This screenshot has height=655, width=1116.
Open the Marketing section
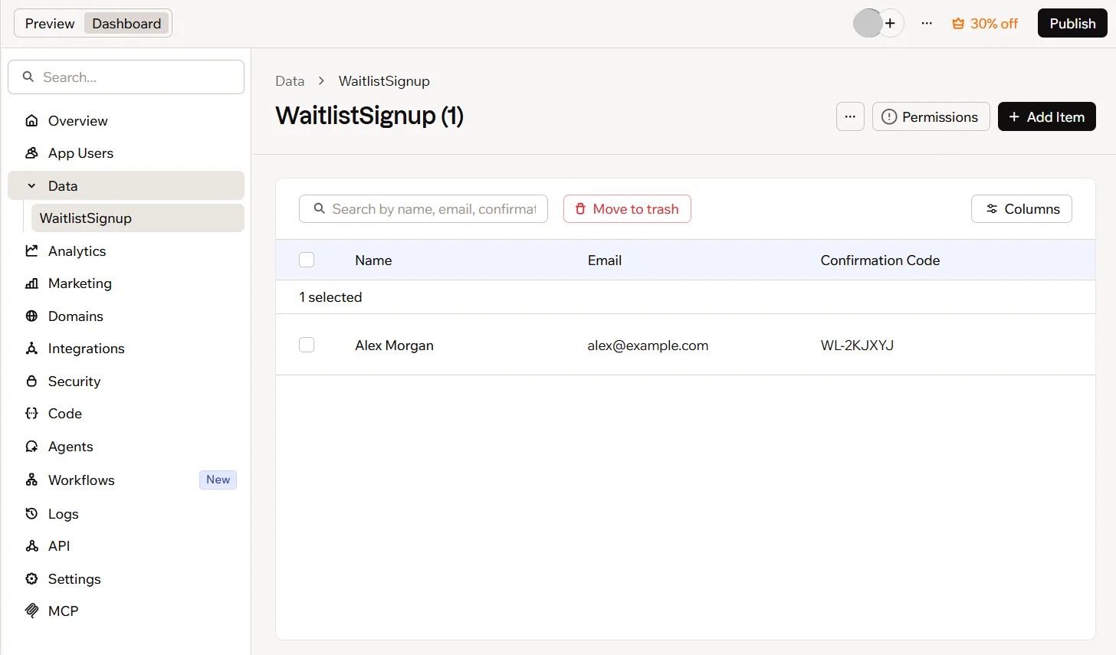[126, 283]
